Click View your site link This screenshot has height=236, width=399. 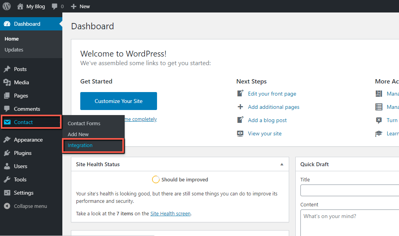point(265,133)
